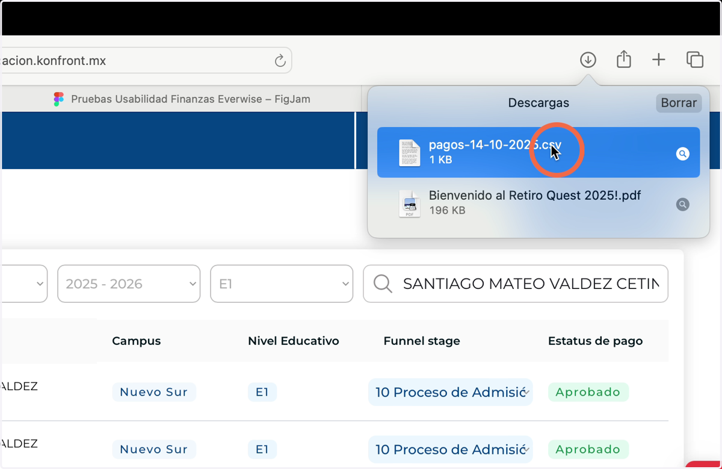Viewport: 722px width, 469px height.
Task: Reveal pagos-14-10-2025.csv in Finder magnifier icon
Action: (x=682, y=154)
